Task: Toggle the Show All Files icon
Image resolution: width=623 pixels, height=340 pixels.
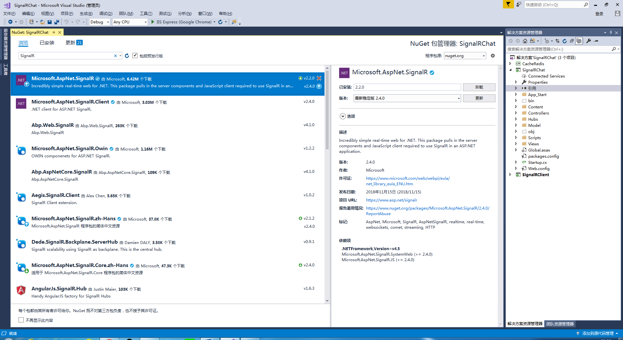Action: (579, 41)
